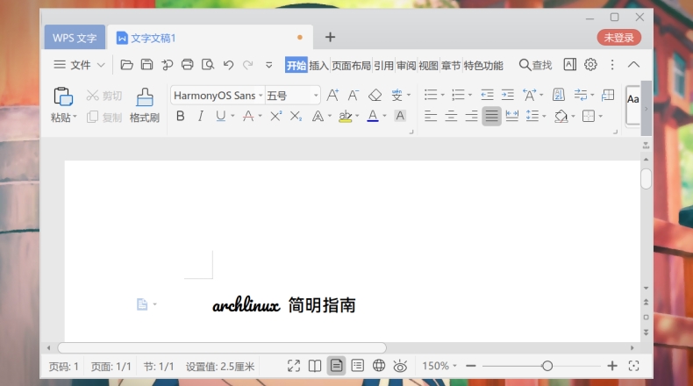Viewport: 693px width, 386px height.
Task: Open the 插入 ribbon tab
Action: click(318, 66)
